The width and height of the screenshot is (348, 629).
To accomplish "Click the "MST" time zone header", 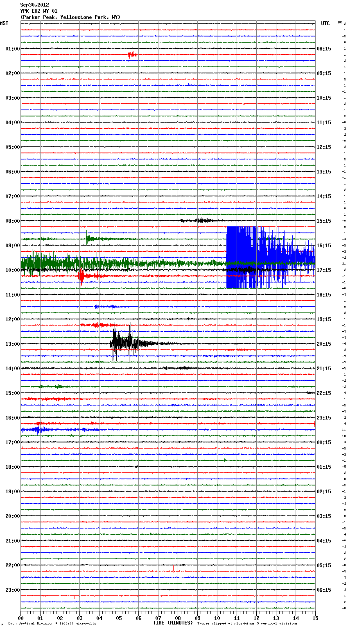I will (x=4, y=23).
